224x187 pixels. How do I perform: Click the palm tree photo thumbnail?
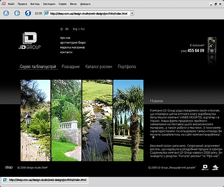pos(128,120)
